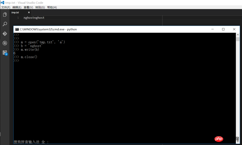The image size is (242, 145).
Task: Close the cmd.exe python window
Action: 234,29
